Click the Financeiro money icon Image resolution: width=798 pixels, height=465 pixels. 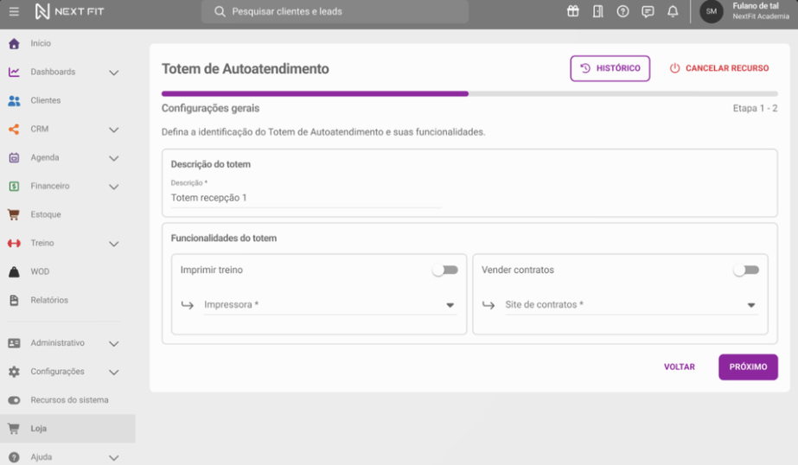click(14, 186)
